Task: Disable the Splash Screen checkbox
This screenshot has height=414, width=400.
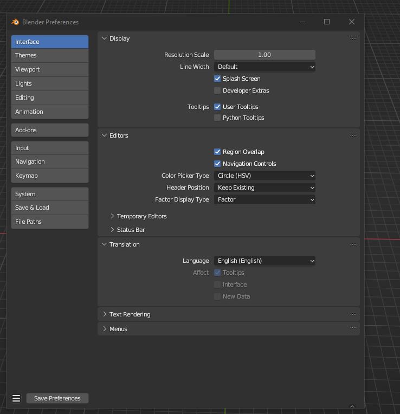Action: 217,79
